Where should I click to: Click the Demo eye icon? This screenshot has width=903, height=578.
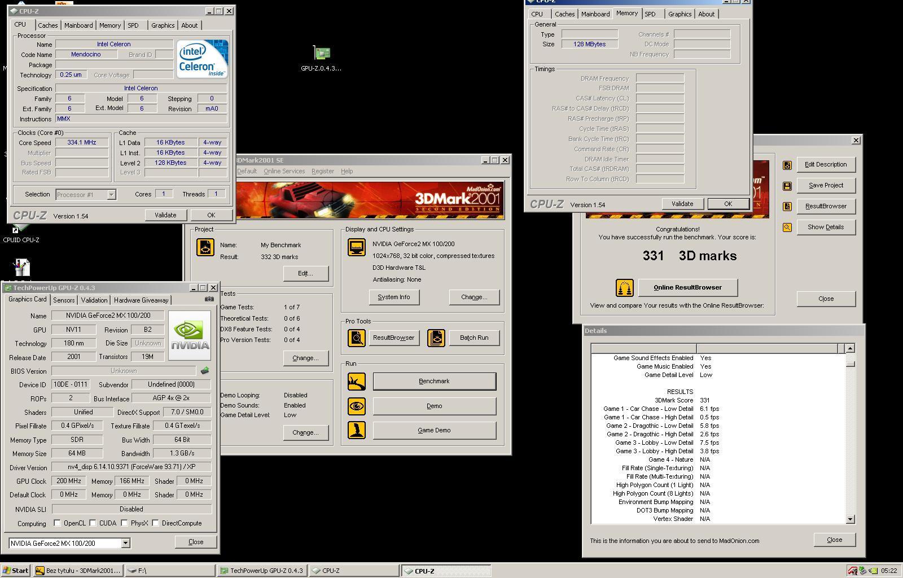[x=357, y=406]
